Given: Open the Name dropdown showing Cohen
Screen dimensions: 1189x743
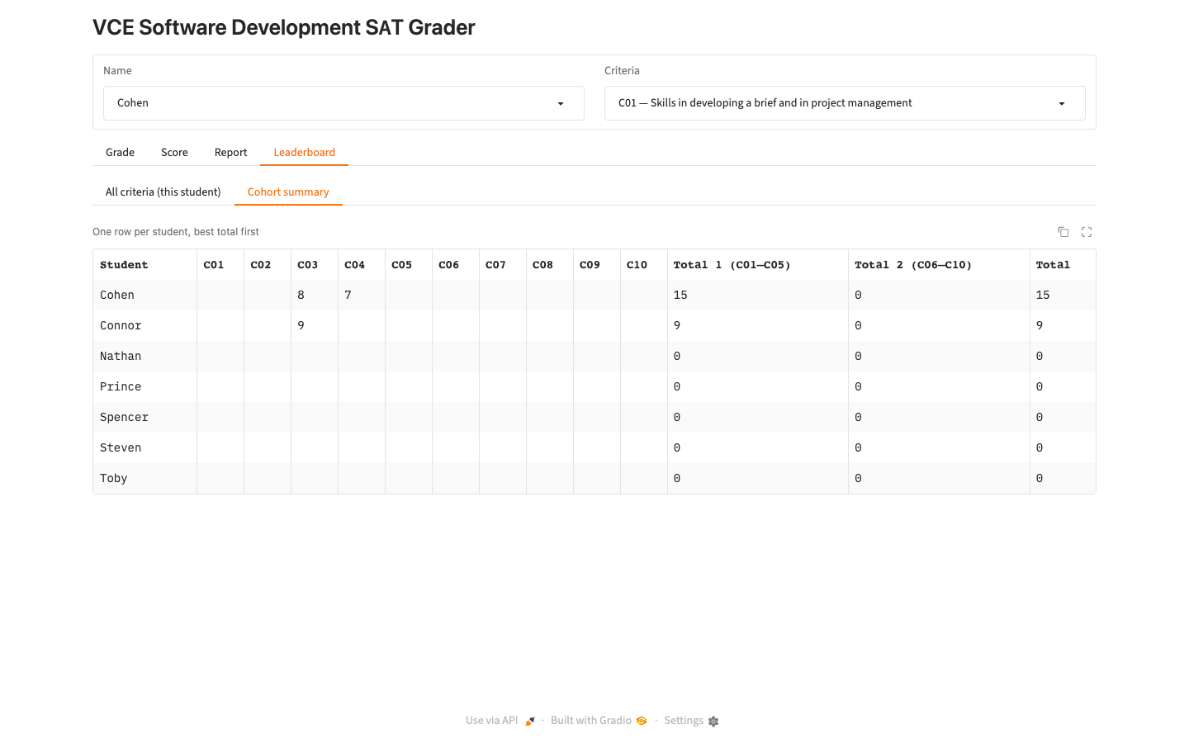Looking at the screenshot, I should point(343,103).
